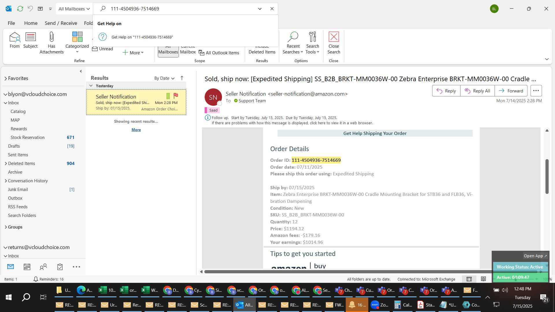The width and height of the screenshot is (555, 312).
Task: Open Zoom in taskbar
Action: pyautogui.click(x=380, y=305)
